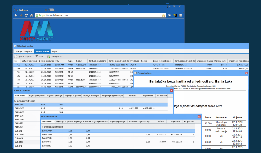Bookmark this page with the star
Viewport: 261px width, 153px height.
(163, 15)
